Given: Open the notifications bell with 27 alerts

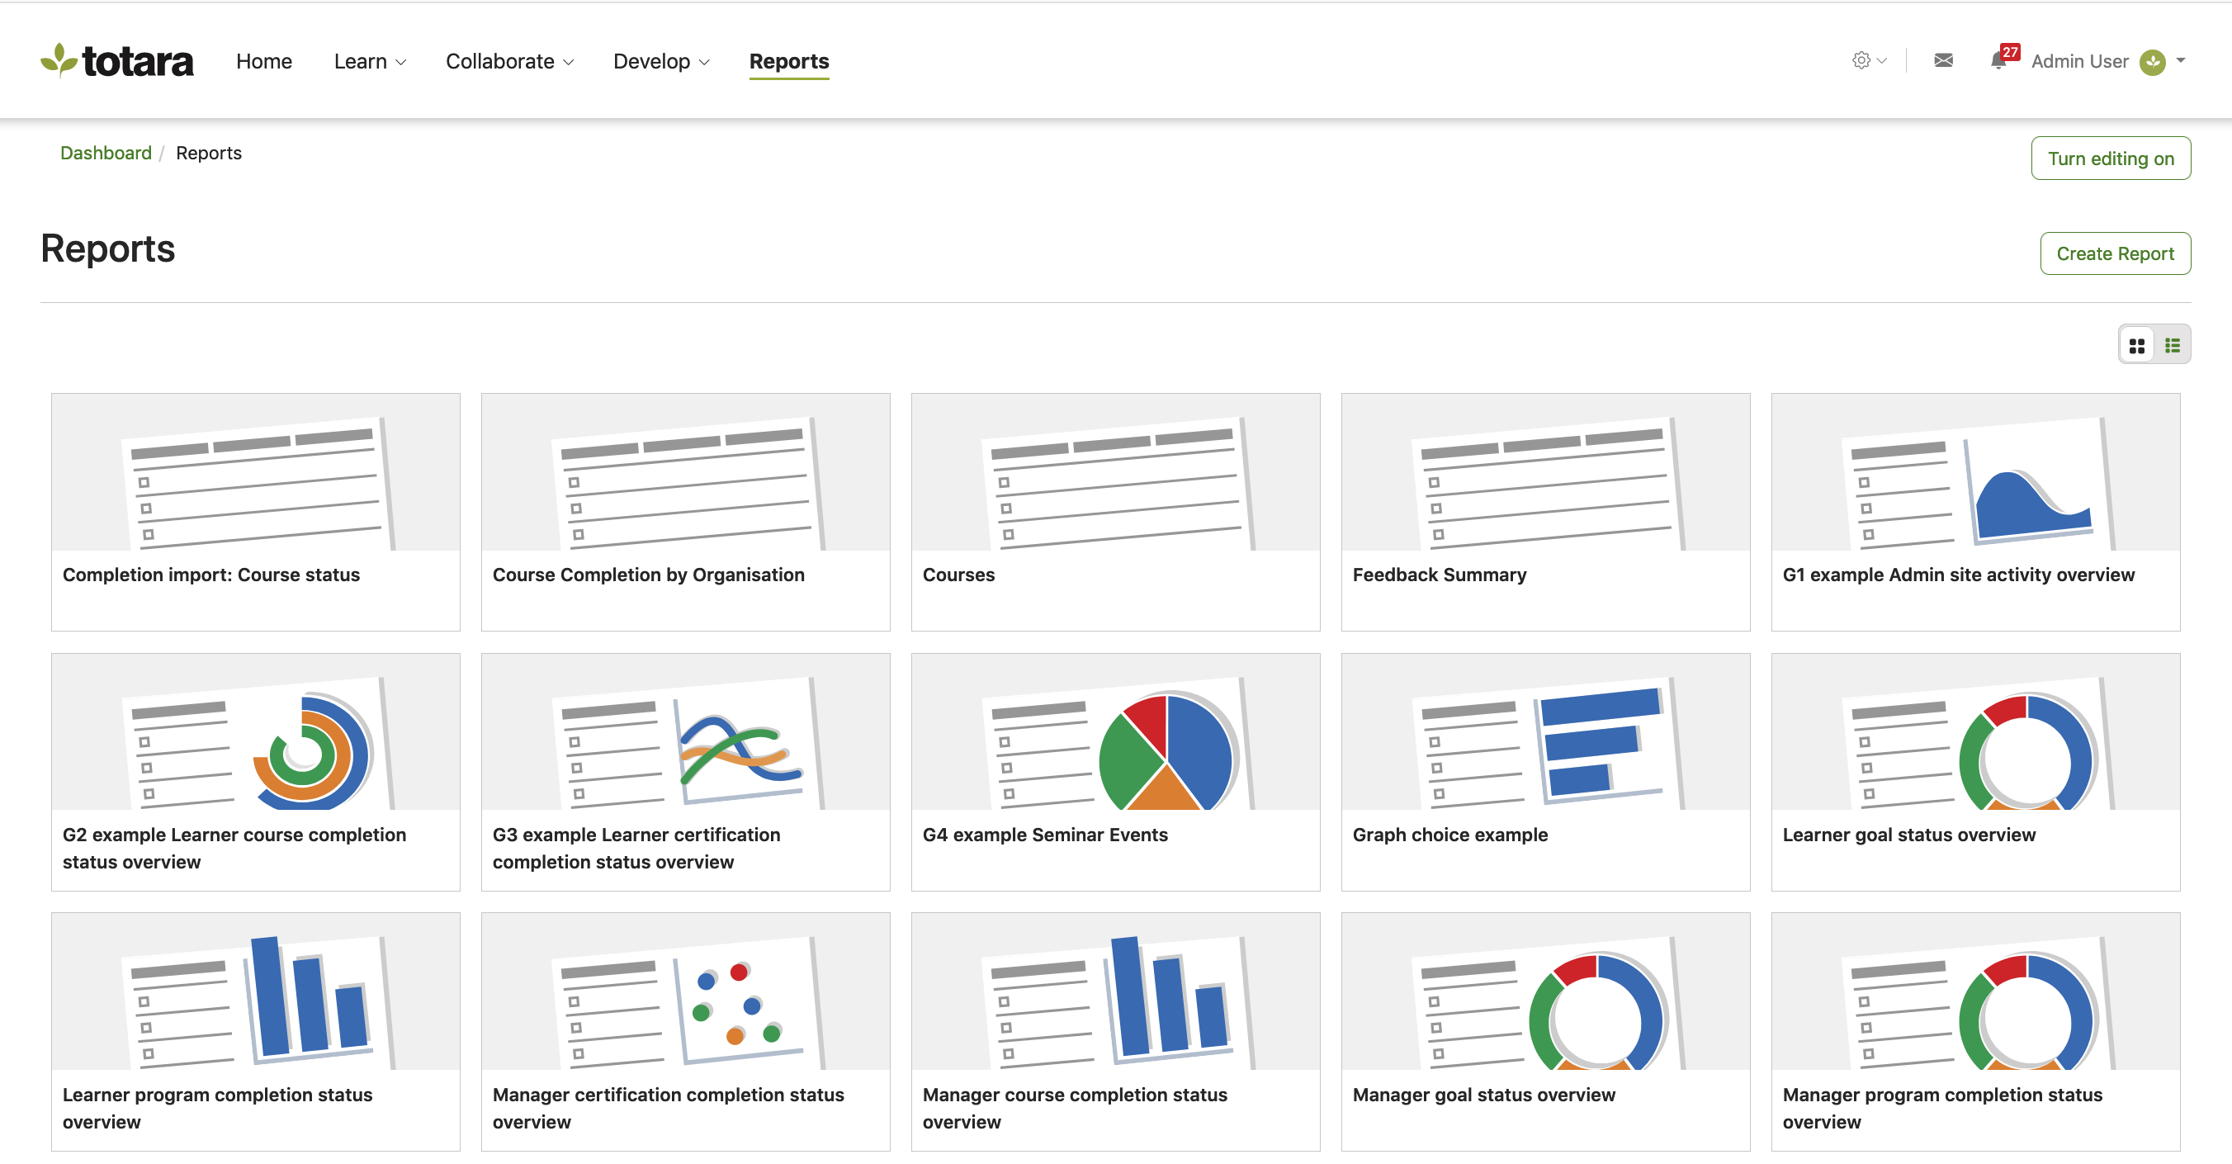Looking at the screenshot, I should click(1998, 60).
